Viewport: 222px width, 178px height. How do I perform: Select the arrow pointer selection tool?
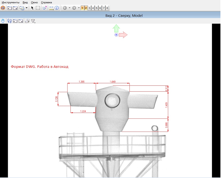point(32,8)
